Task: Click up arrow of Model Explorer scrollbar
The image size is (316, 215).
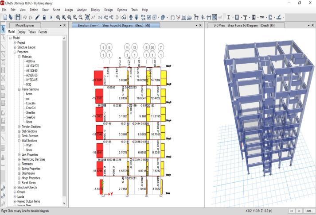Action: 64,38
